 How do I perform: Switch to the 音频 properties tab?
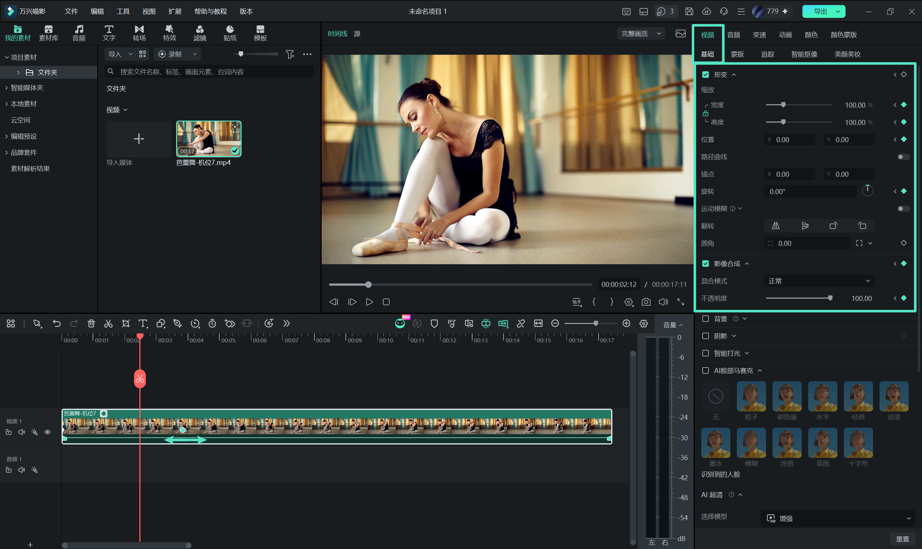click(x=733, y=35)
